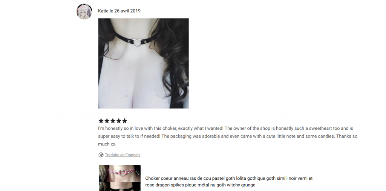This screenshot has width=386, height=191.
Task: Click the second rating star
Action: tap(107, 121)
